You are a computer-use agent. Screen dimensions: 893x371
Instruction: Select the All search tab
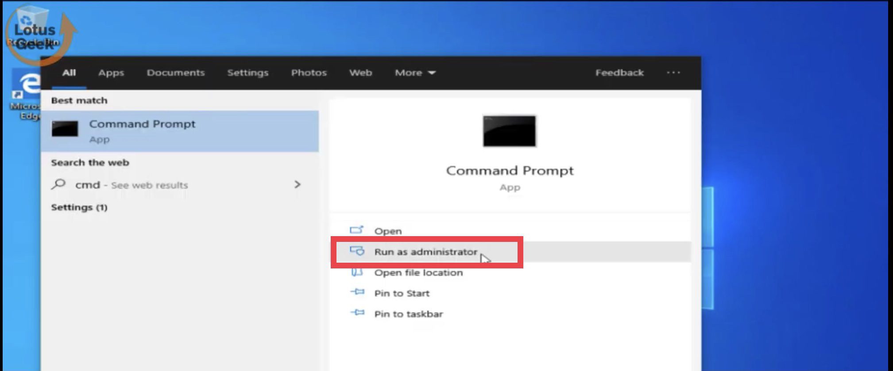[69, 73]
